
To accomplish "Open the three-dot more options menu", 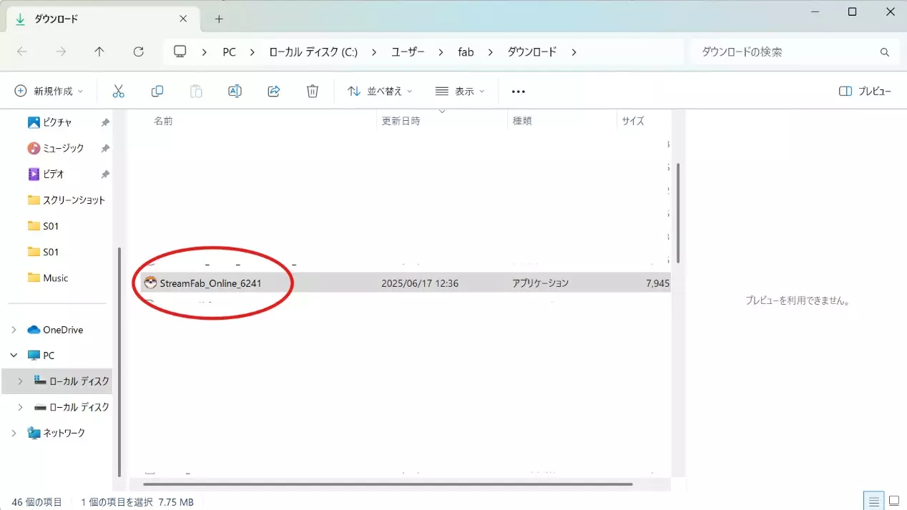I will [519, 92].
